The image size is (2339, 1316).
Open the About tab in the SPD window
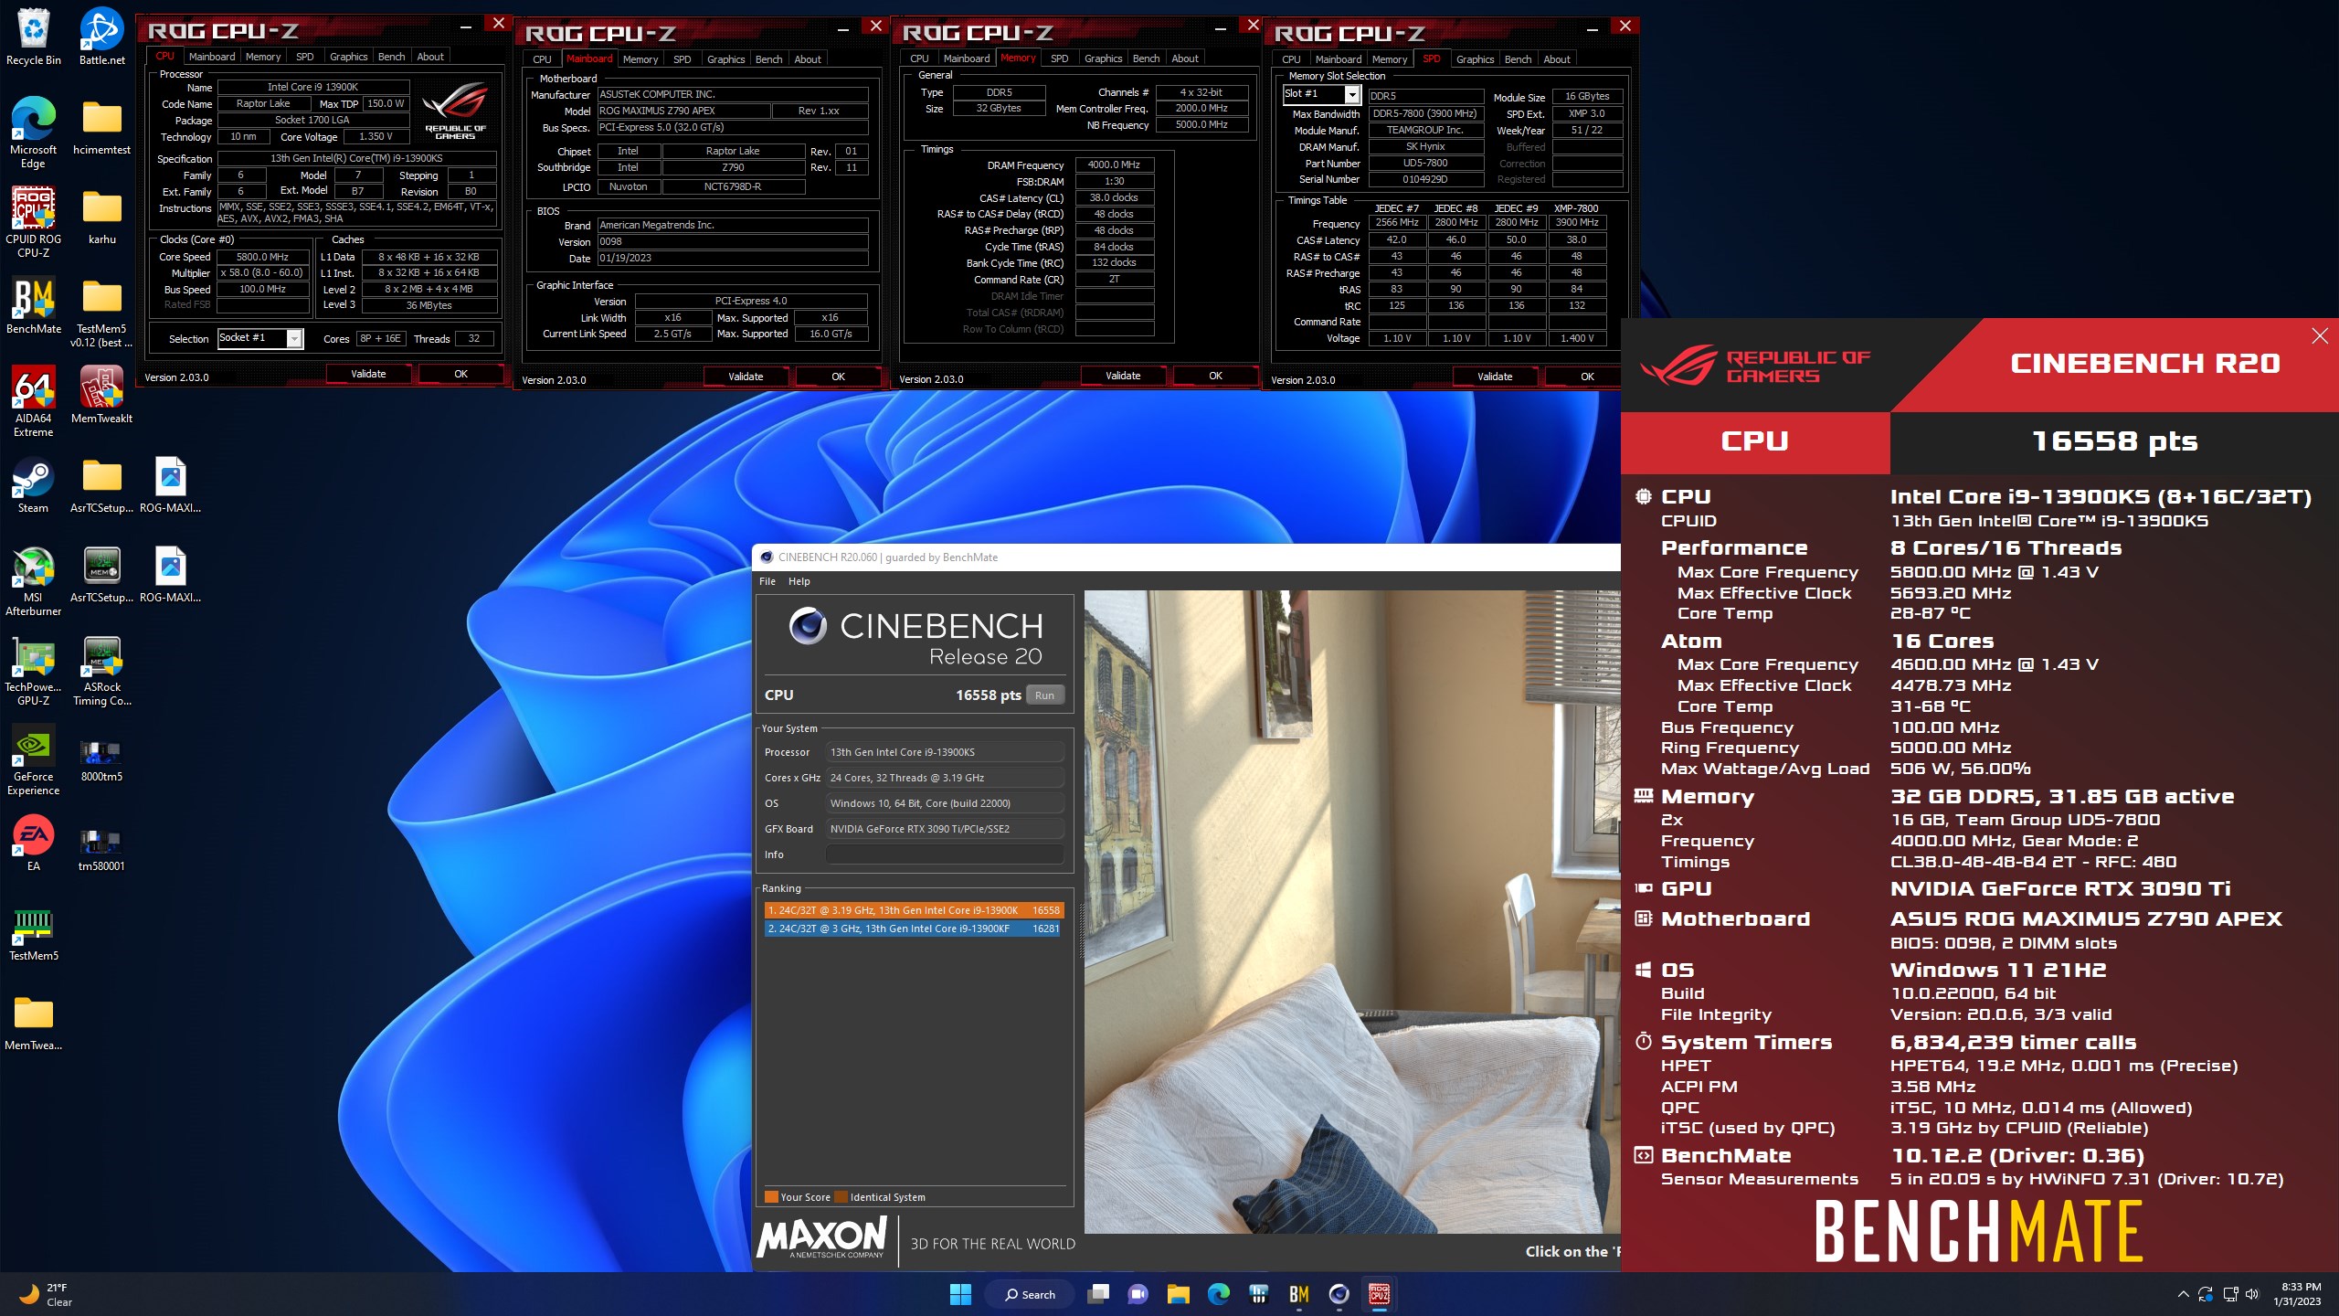(1556, 59)
